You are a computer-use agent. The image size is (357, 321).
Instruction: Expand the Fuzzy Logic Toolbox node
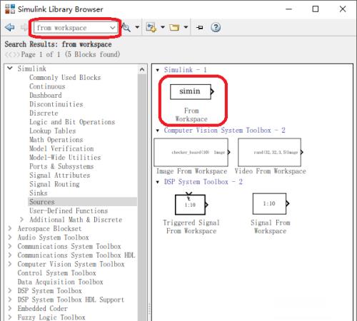(x=10, y=317)
